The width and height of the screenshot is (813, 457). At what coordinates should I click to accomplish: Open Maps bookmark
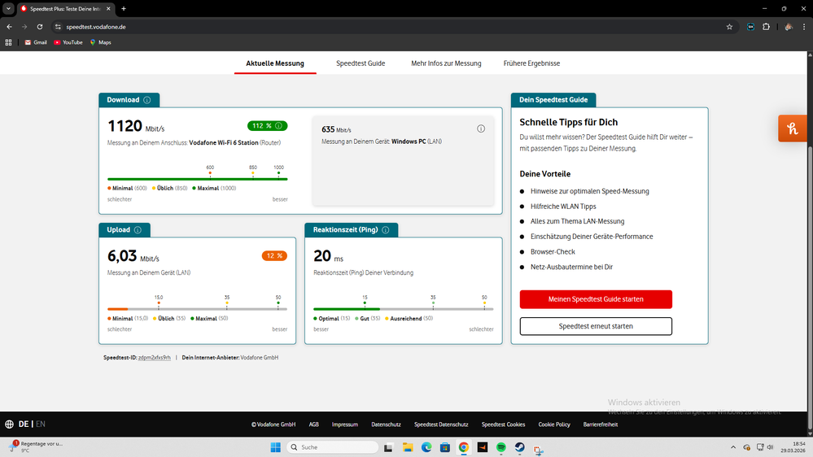click(x=101, y=42)
